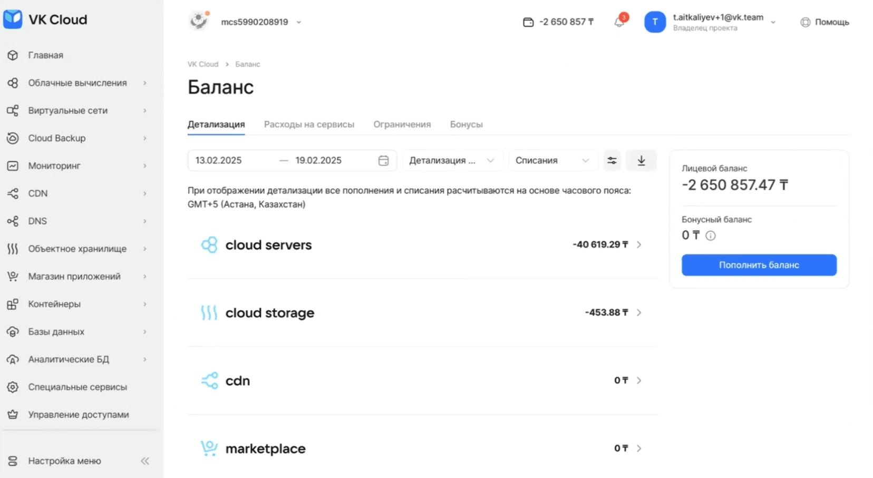Open the Помощь help link
This screenshot has width=873, height=478.
click(x=825, y=22)
